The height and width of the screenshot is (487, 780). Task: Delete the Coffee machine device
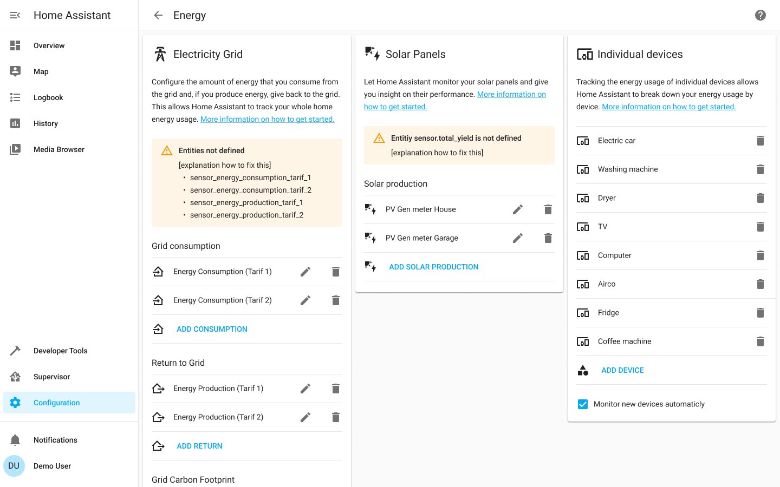click(760, 341)
